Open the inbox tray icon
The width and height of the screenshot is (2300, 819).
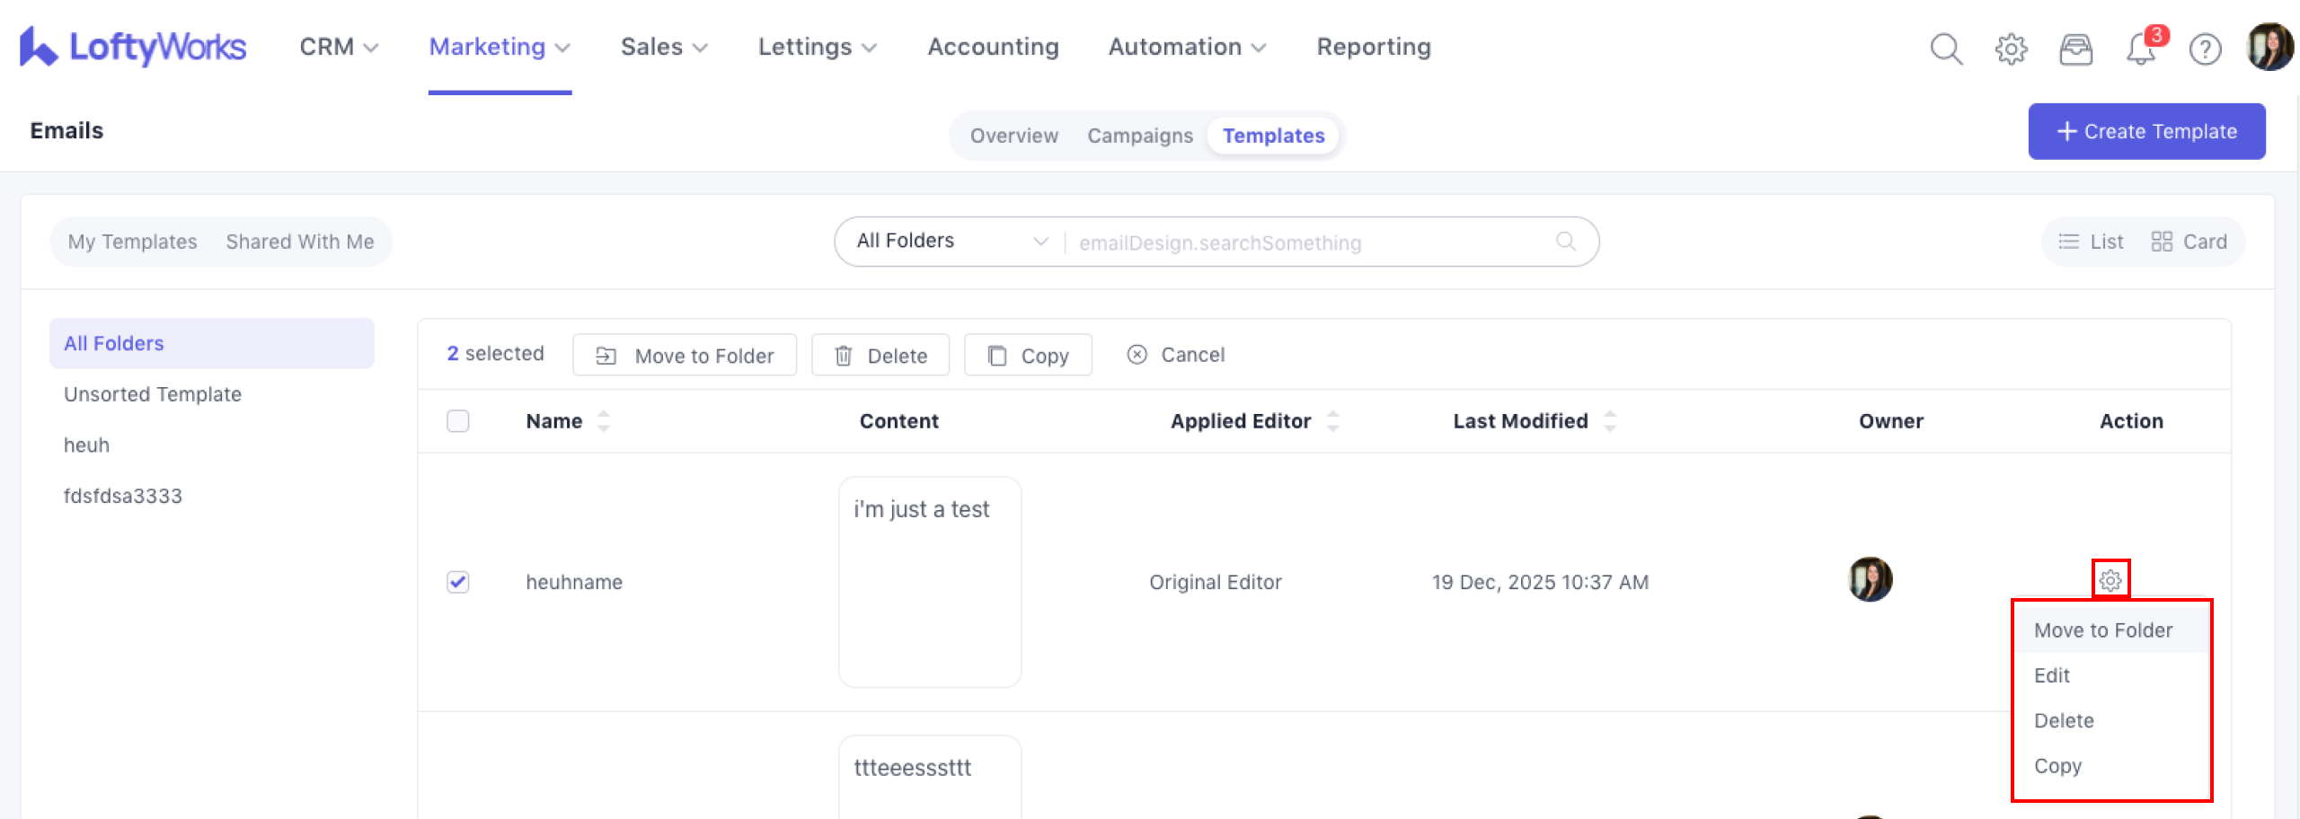coord(2075,48)
